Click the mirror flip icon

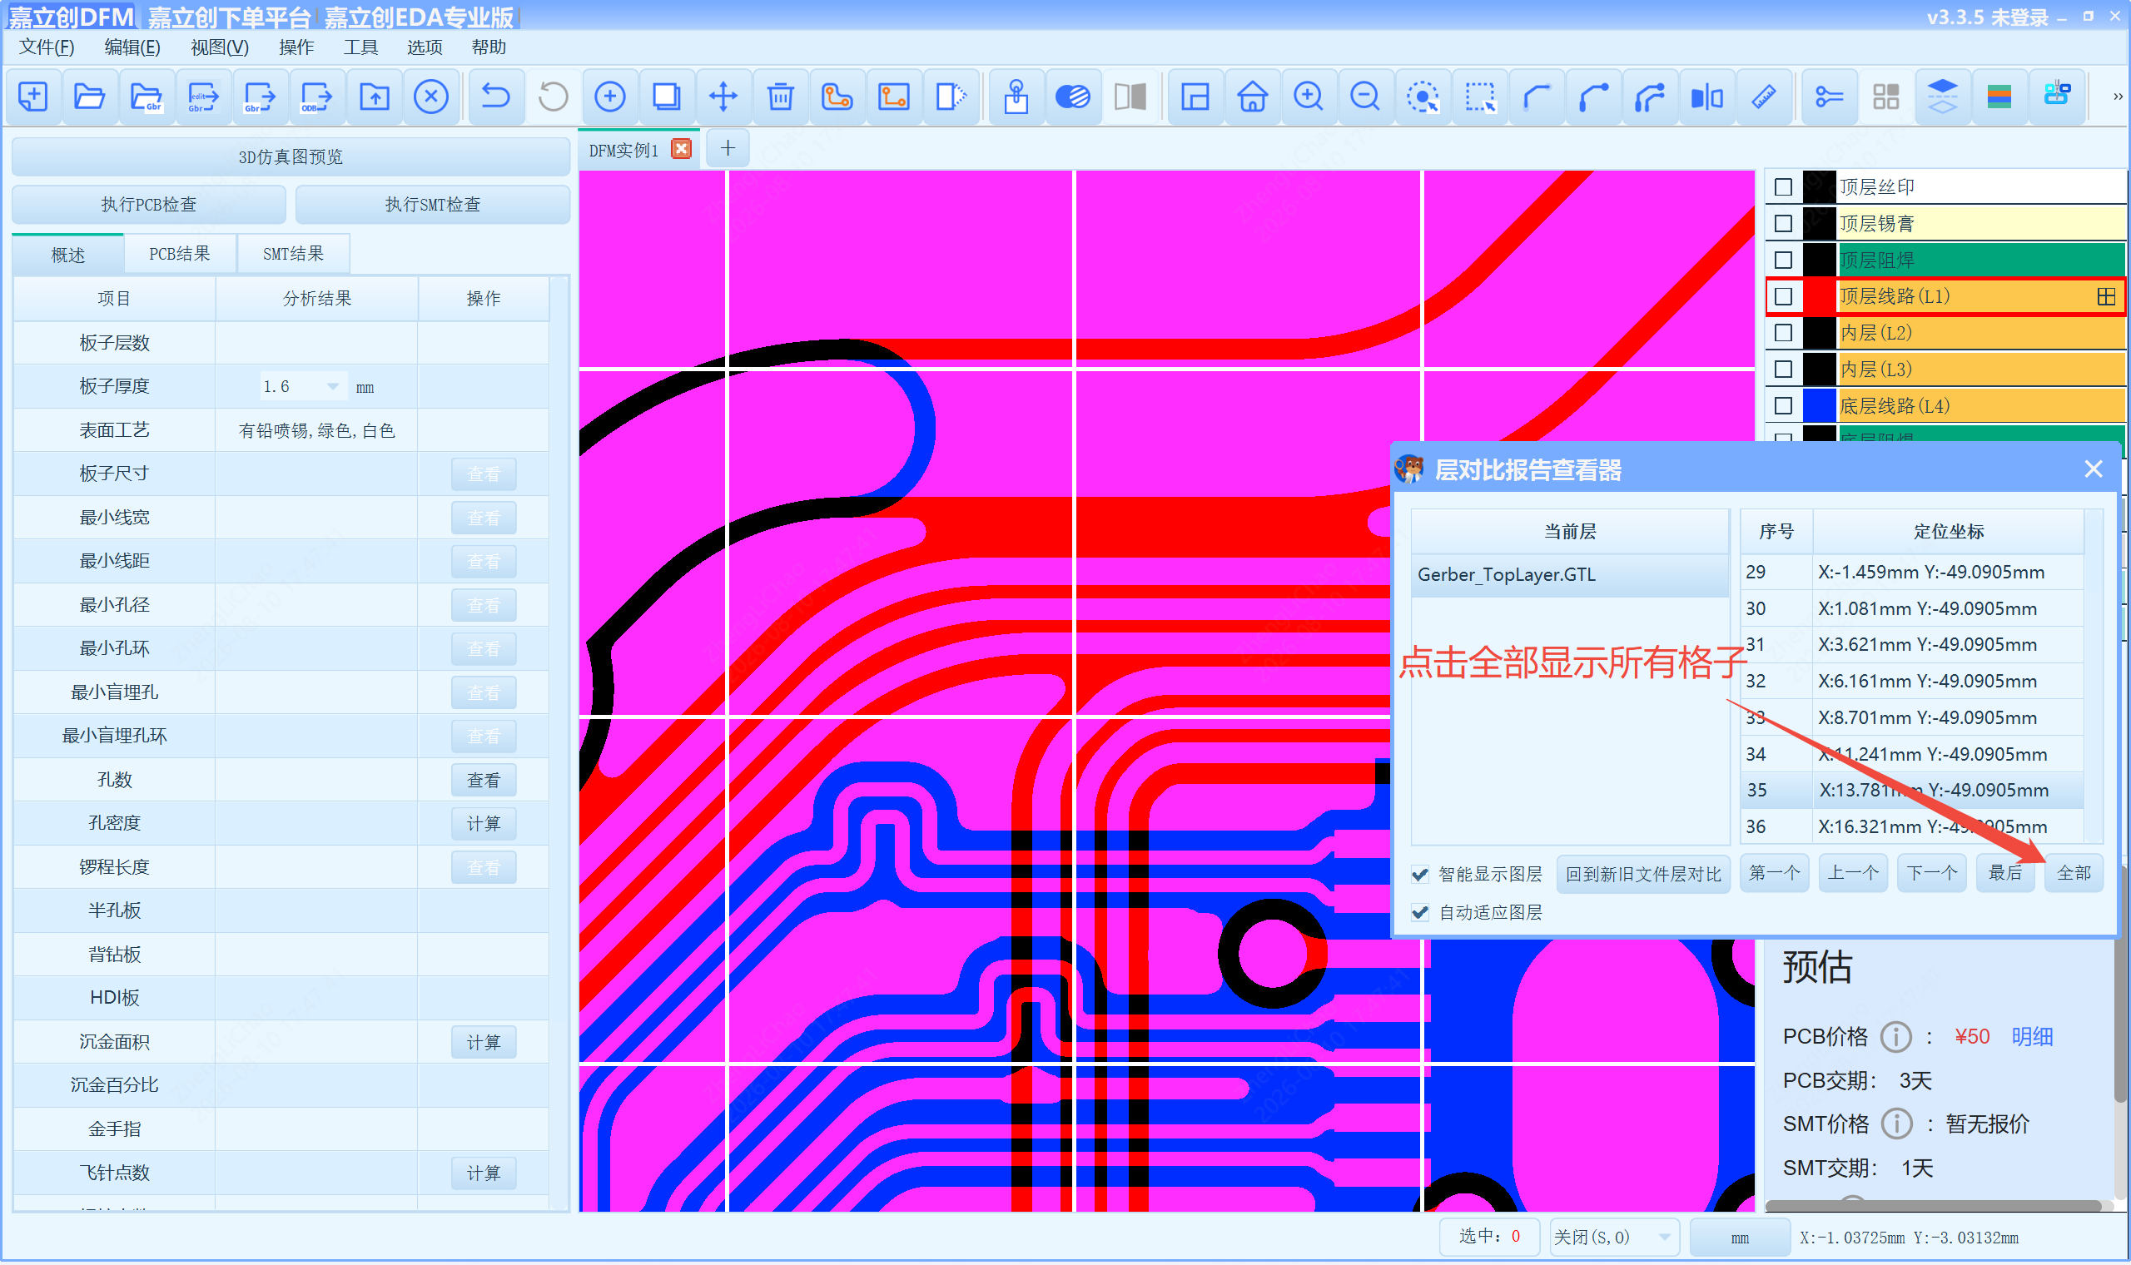pos(1707,97)
